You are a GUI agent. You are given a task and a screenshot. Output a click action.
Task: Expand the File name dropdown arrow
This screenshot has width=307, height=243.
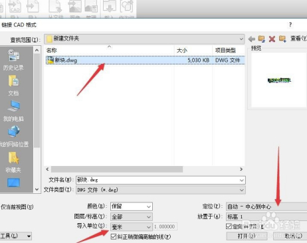pos(242,181)
